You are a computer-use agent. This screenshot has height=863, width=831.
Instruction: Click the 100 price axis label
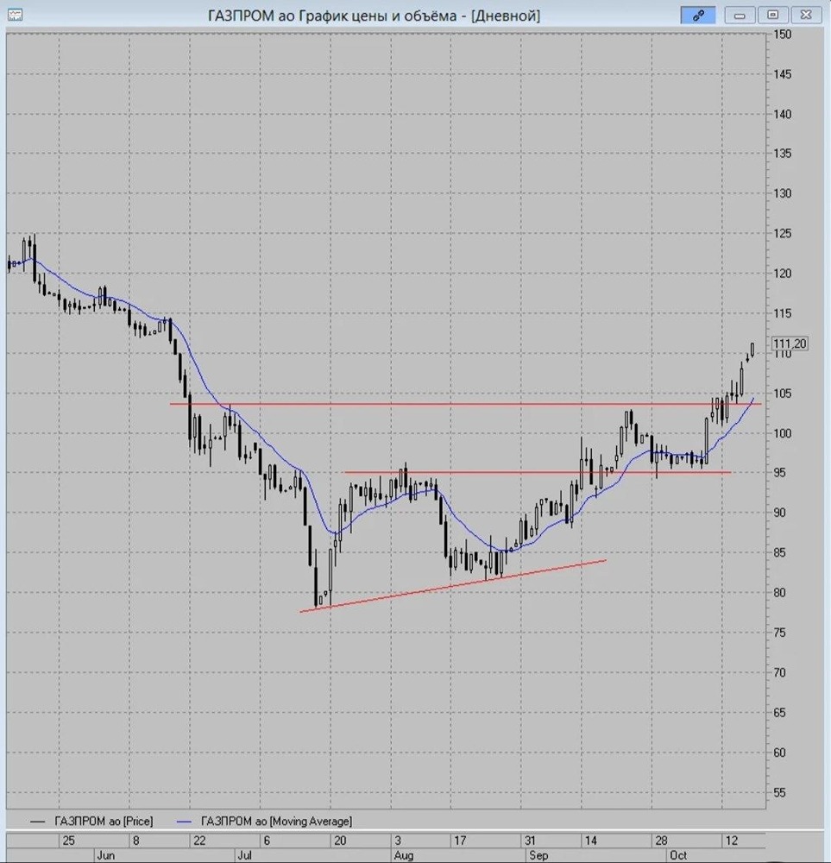[x=782, y=434]
